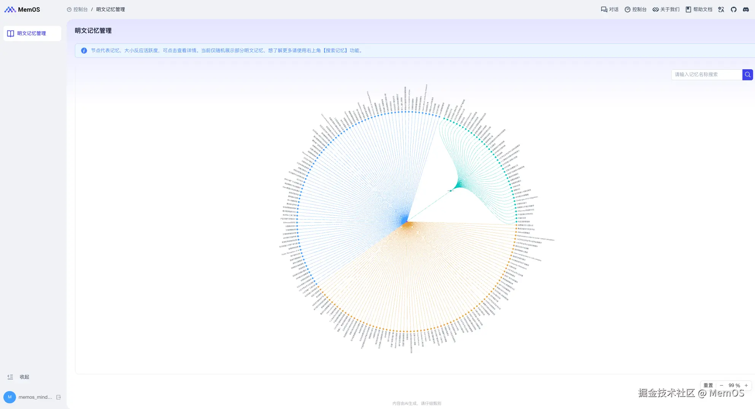Screen dimensions: 755x409
Task: Open the Discord icon link
Action: (x=746, y=10)
